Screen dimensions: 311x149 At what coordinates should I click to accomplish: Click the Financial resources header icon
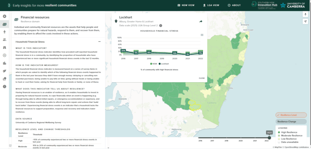coord(16,19)
